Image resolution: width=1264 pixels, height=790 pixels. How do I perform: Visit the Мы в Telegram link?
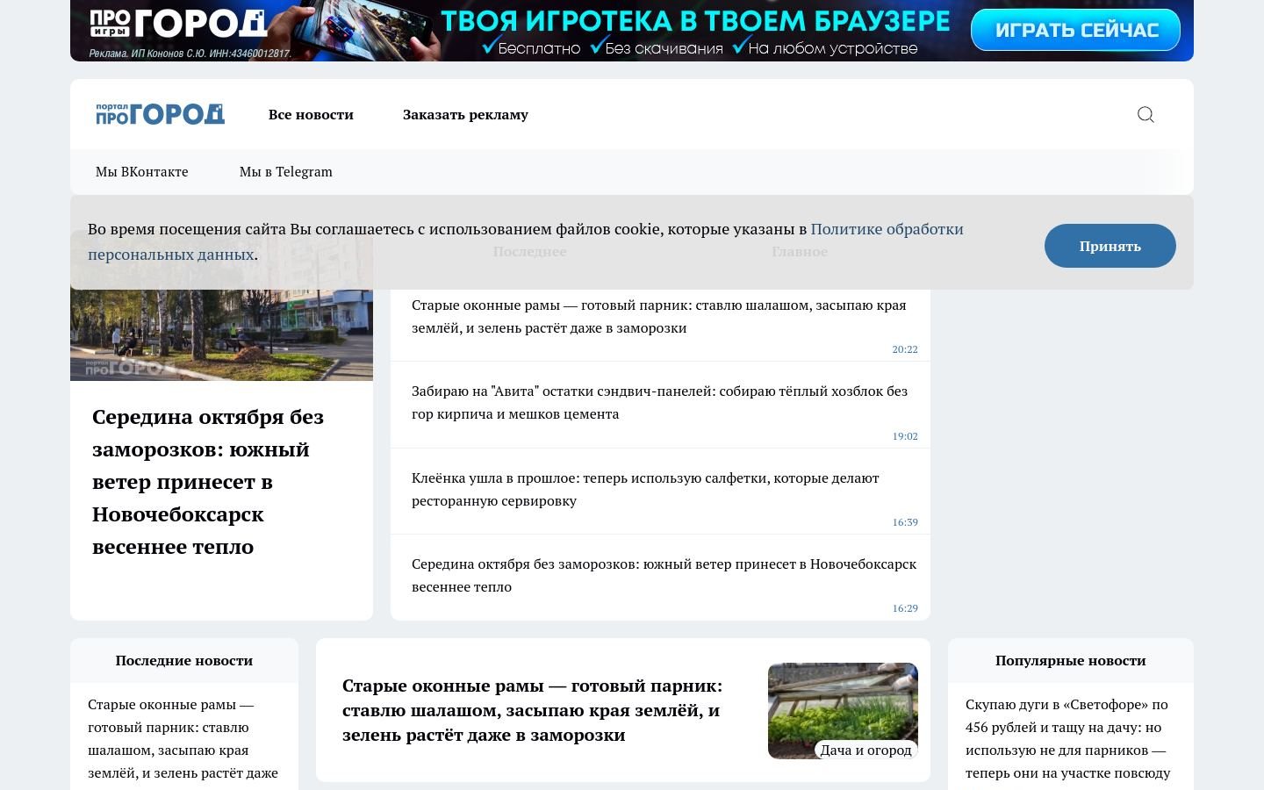[x=286, y=171]
